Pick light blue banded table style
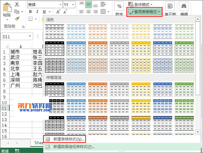The image size is (203, 153). click(76, 32)
